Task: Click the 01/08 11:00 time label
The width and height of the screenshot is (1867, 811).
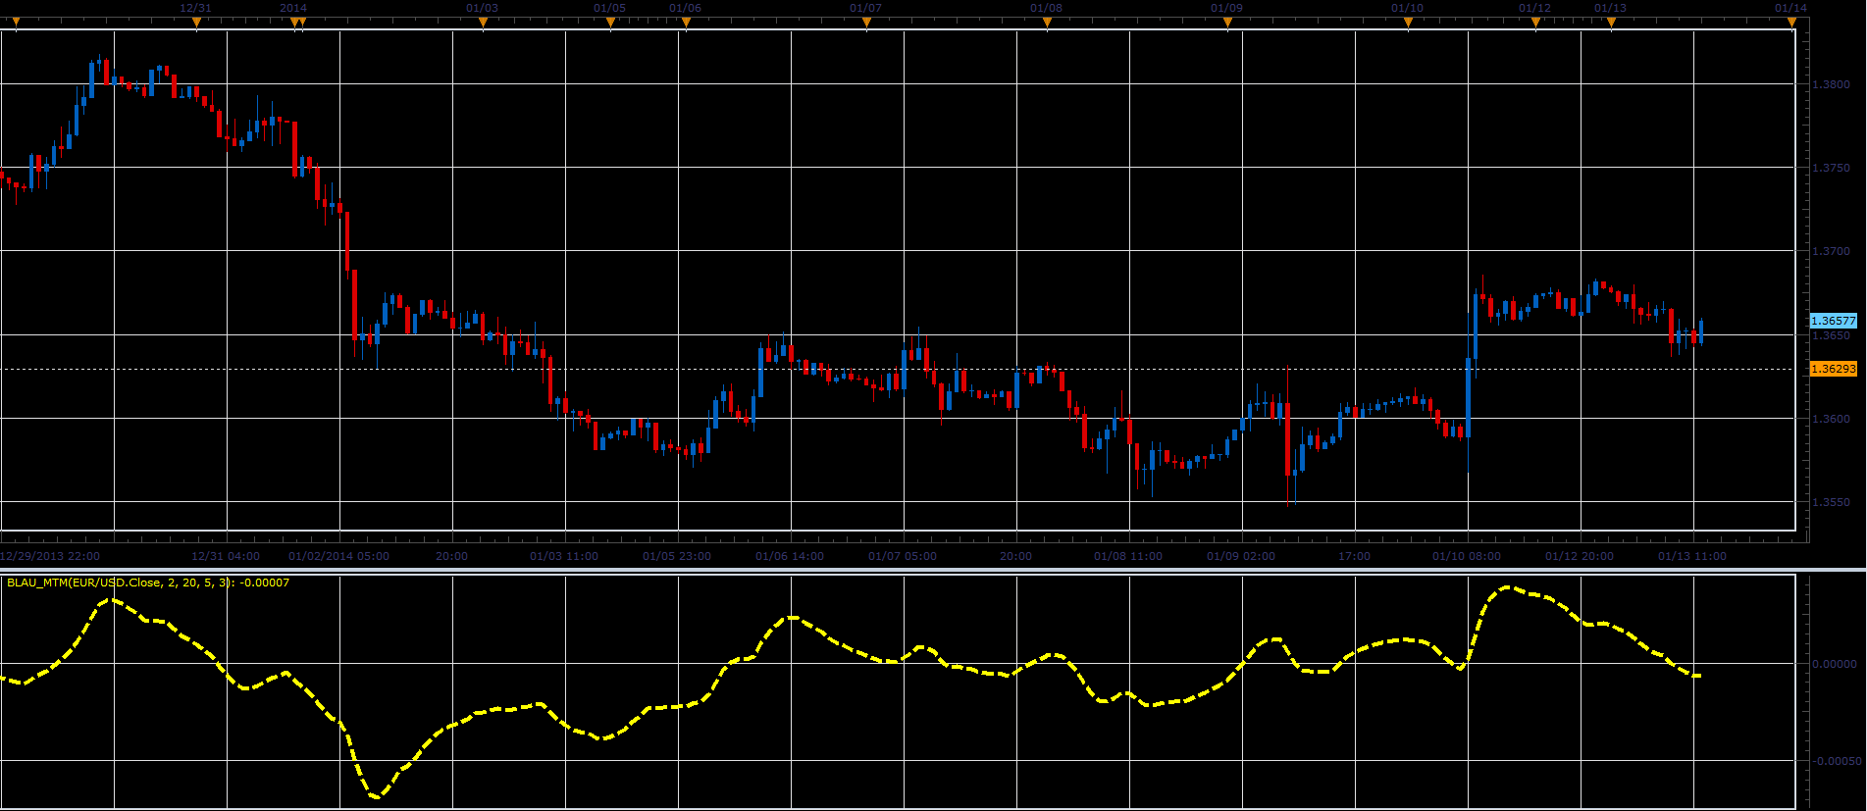Action: pyautogui.click(x=1128, y=556)
